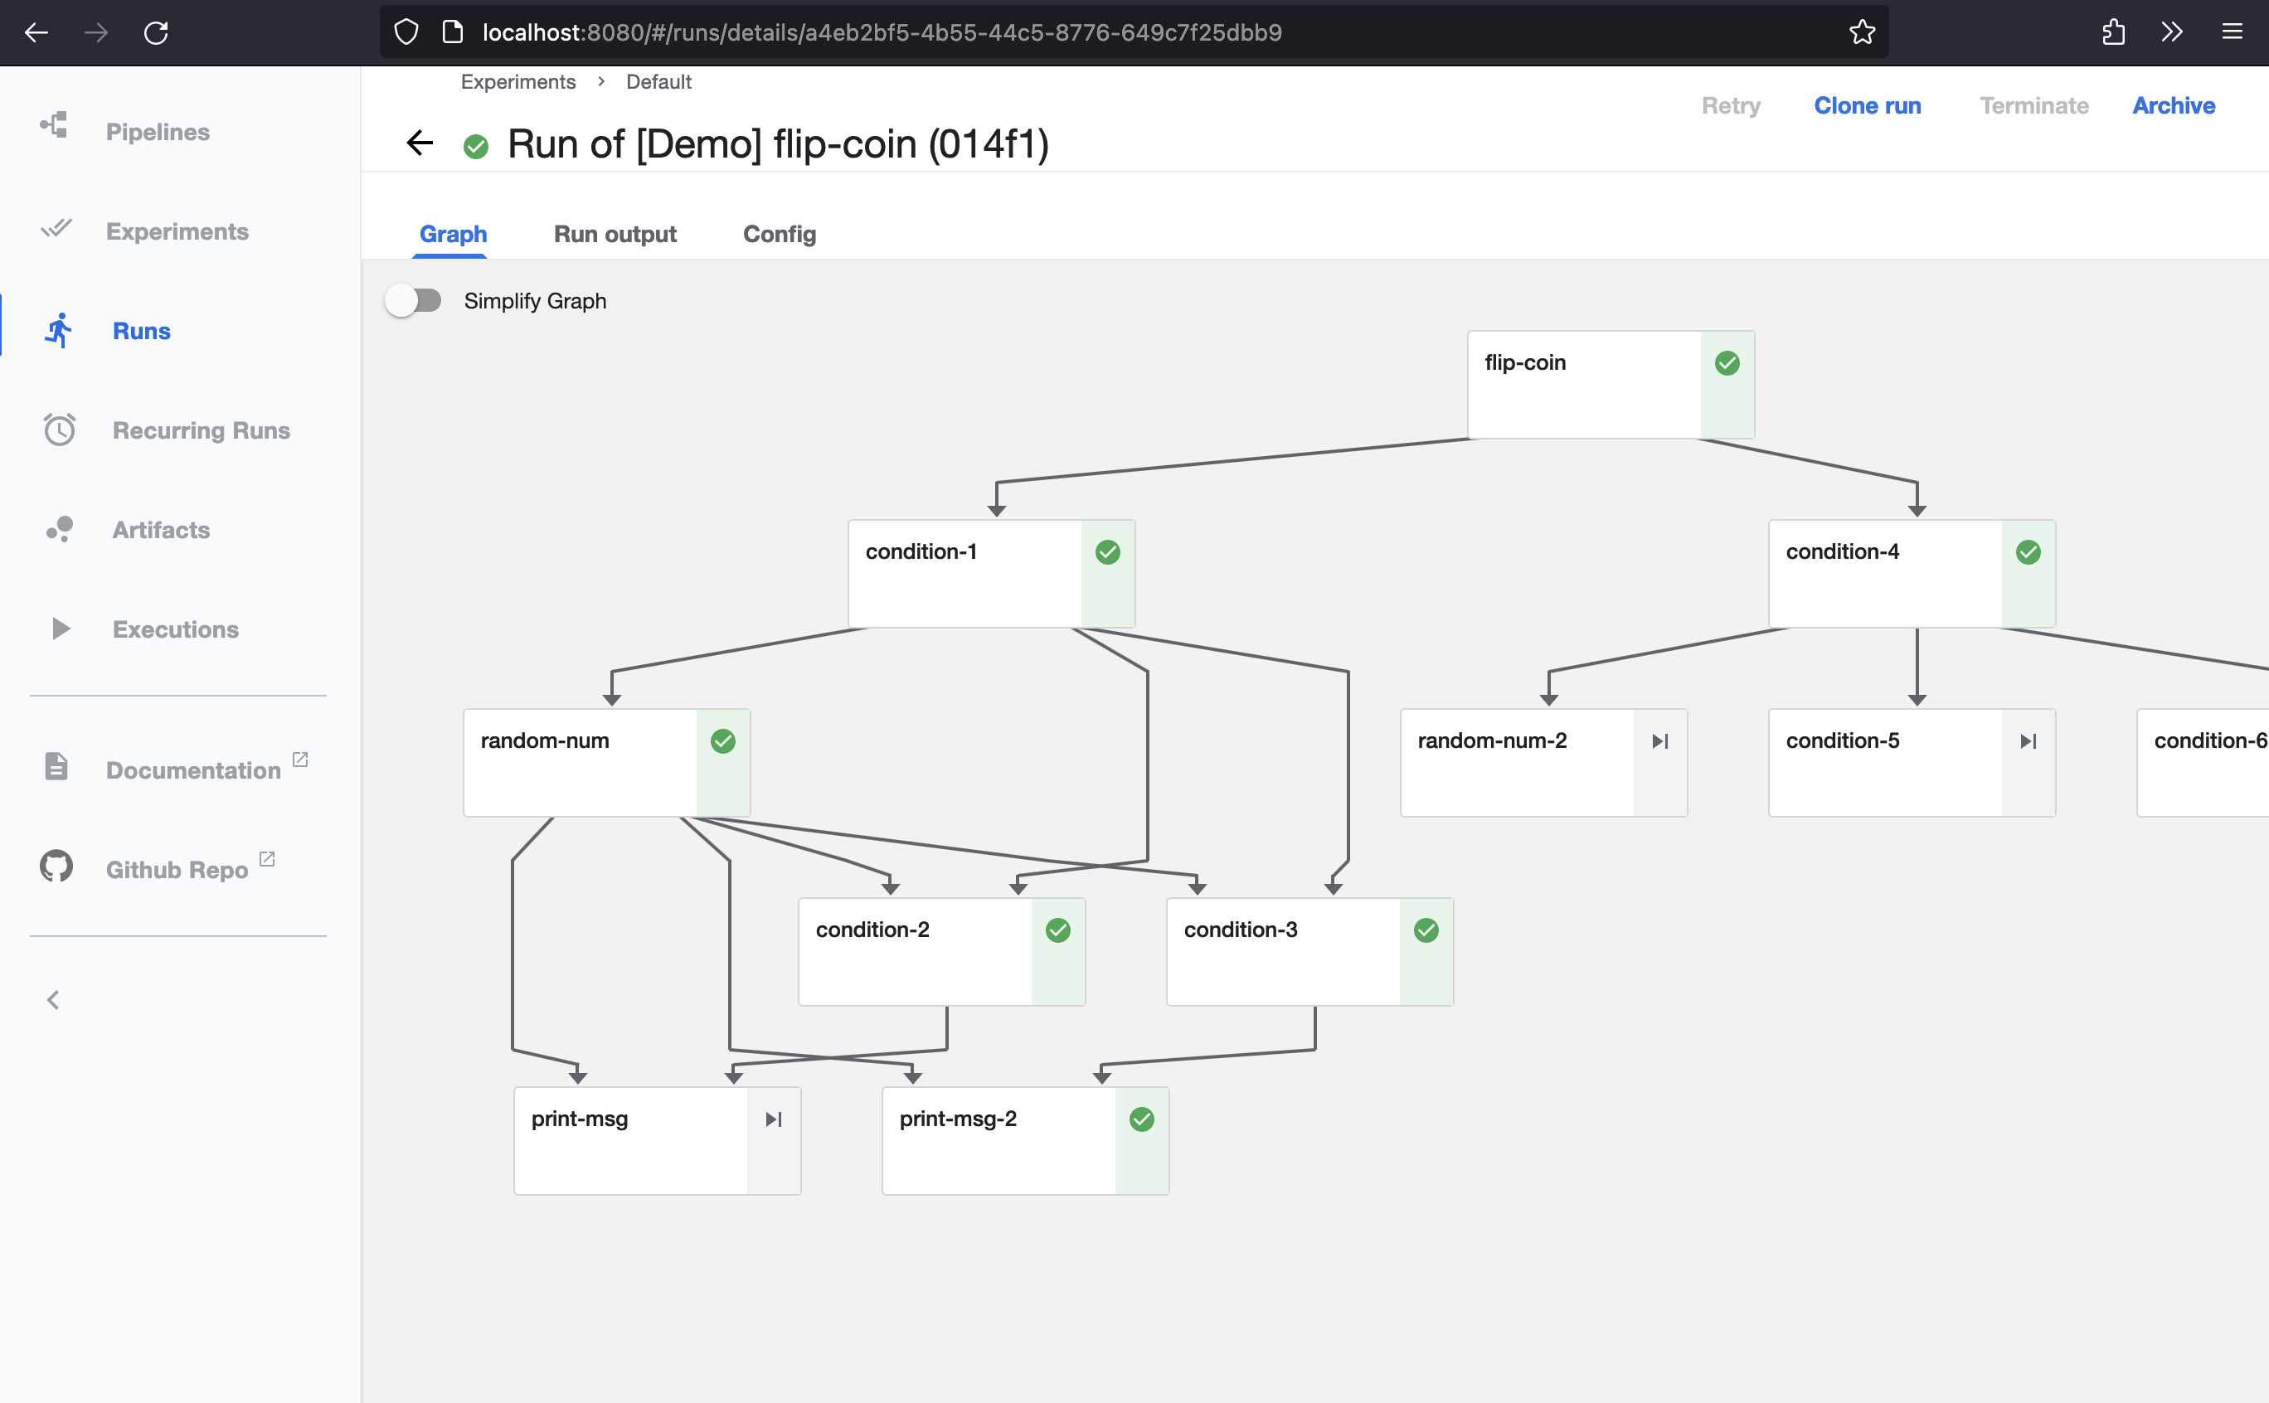2269x1403 pixels.
Task: Click the Archive button
Action: click(2174, 102)
